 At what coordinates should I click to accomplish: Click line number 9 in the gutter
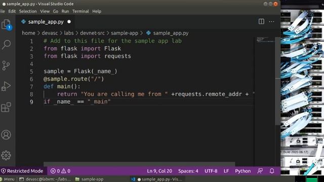[31, 102]
